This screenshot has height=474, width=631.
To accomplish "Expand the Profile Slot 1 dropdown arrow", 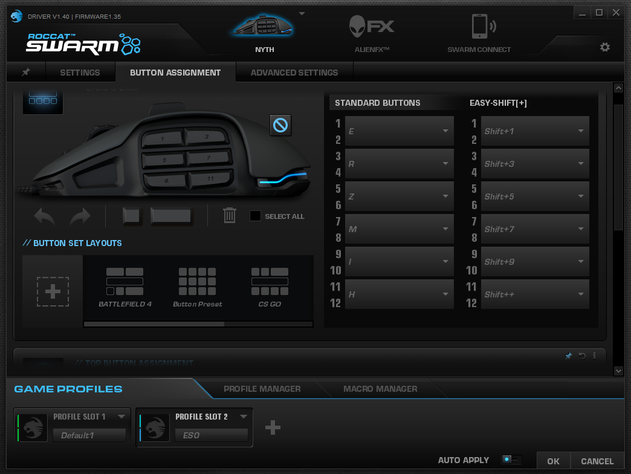I will tap(121, 416).
